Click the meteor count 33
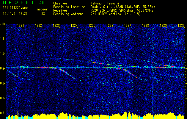Viewport: 187px width, 119px height. (x=43, y=14)
